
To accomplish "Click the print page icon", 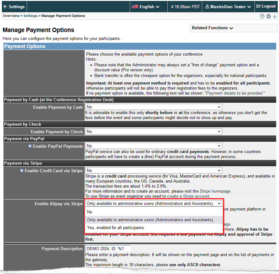I will [x=269, y=16].
